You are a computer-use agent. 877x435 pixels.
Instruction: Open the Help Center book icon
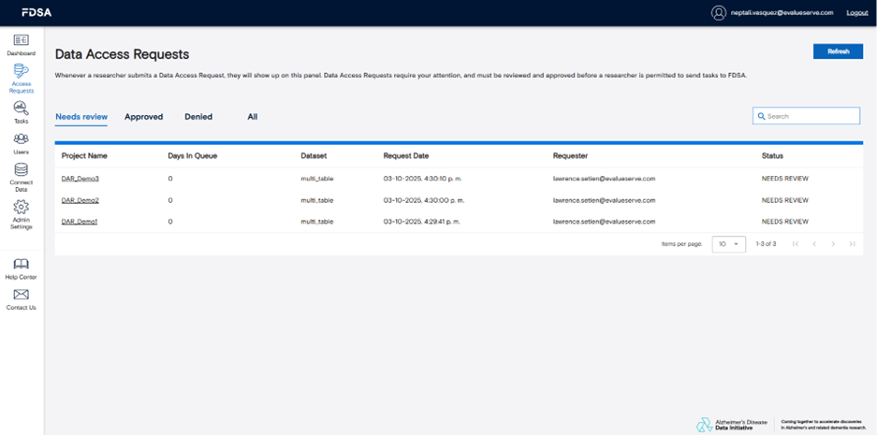[x=21, y=265]
